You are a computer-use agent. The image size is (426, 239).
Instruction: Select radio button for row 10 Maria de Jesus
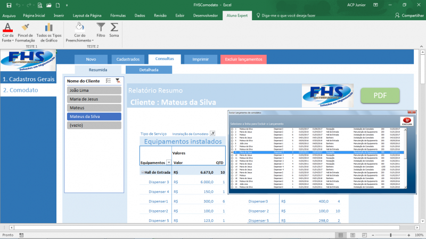pyautogui.click(x=232, y=155)
